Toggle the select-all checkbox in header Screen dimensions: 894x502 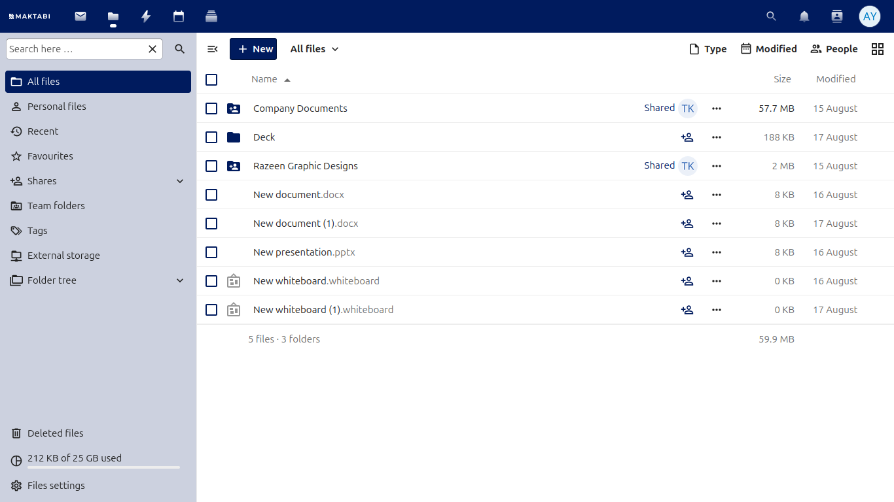(x=211, y=80)
